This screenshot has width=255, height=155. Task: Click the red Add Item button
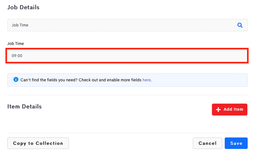[x=229, y=109]
